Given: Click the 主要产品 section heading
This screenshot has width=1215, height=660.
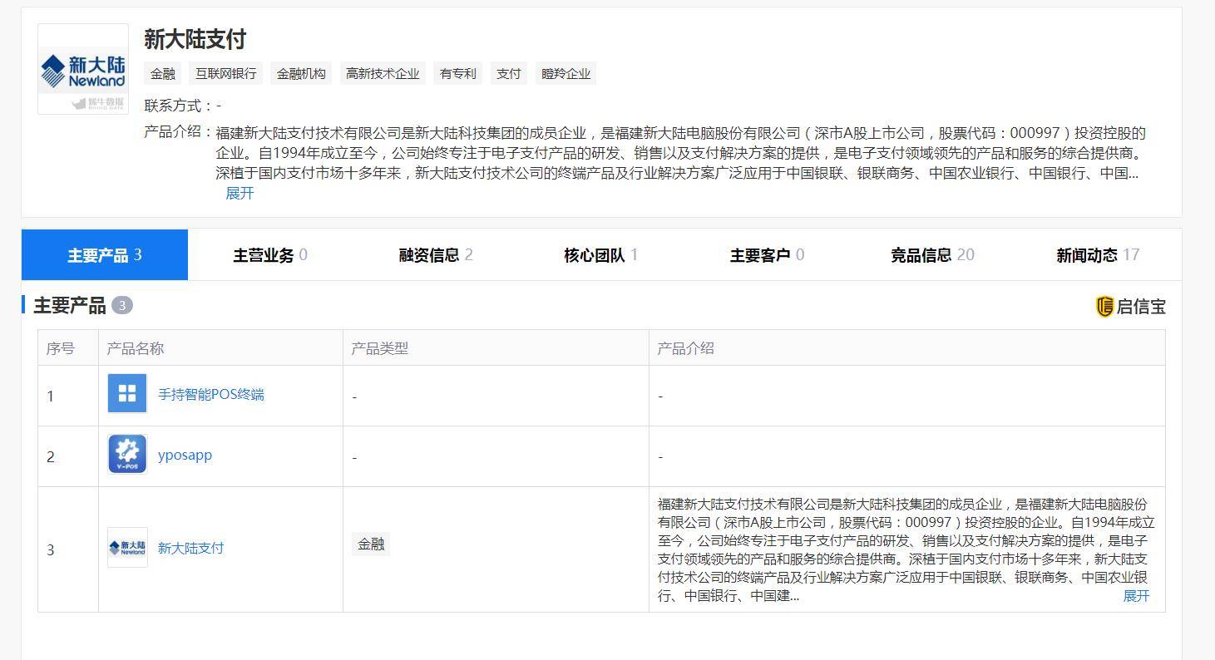Looking at the screenshot, I should (x=70, y=306).
